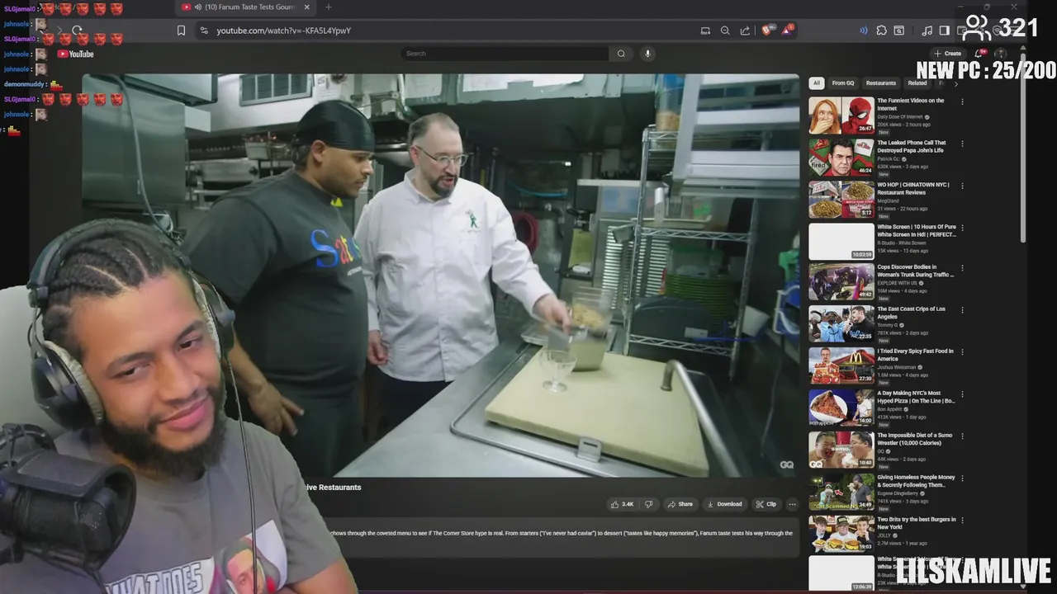Click the Create button

(948, 54)
